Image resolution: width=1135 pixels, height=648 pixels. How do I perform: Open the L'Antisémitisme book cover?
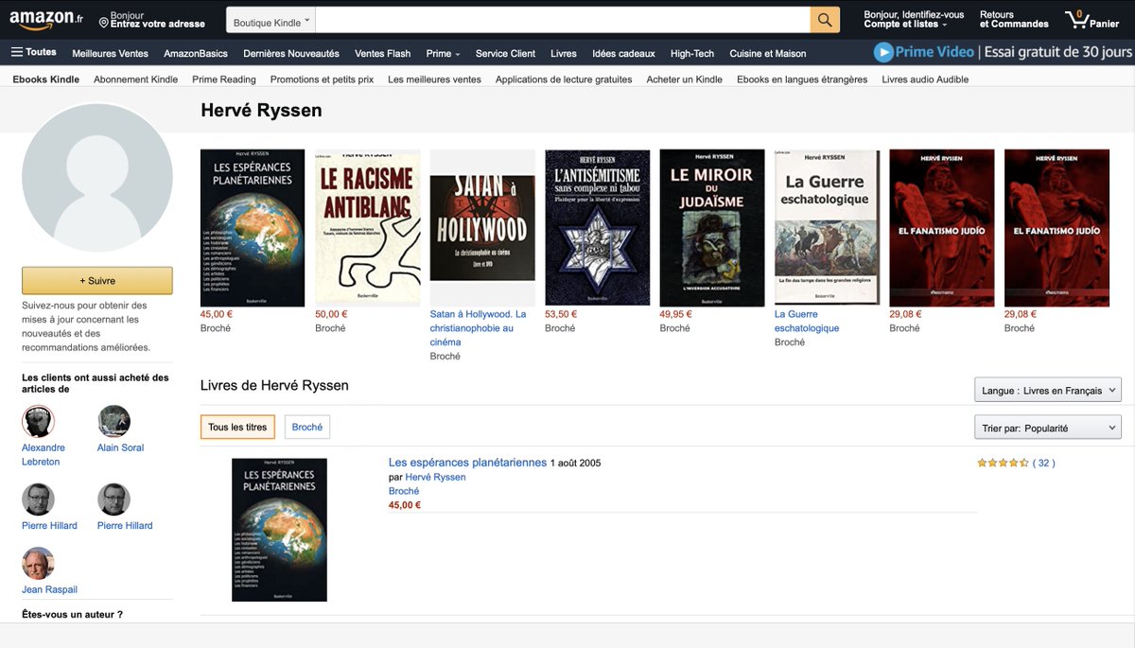tap(598, 228)
